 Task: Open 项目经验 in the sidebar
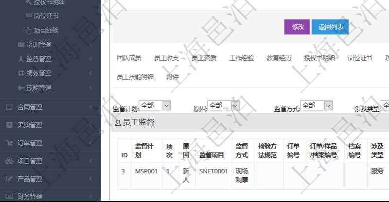(46, 31)
